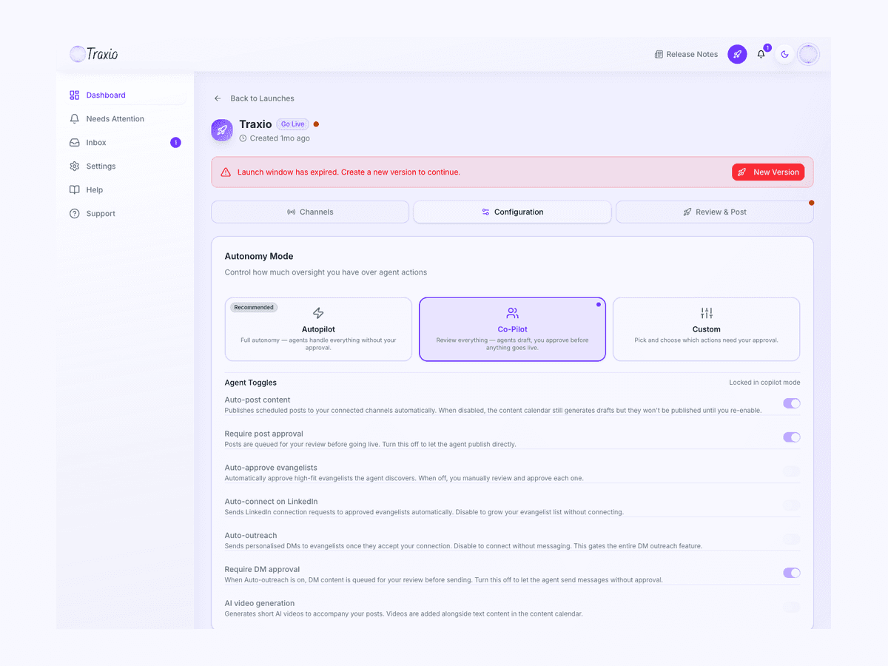Select the Co-Pilot autonomy mode card

click(x=512, y=329)
